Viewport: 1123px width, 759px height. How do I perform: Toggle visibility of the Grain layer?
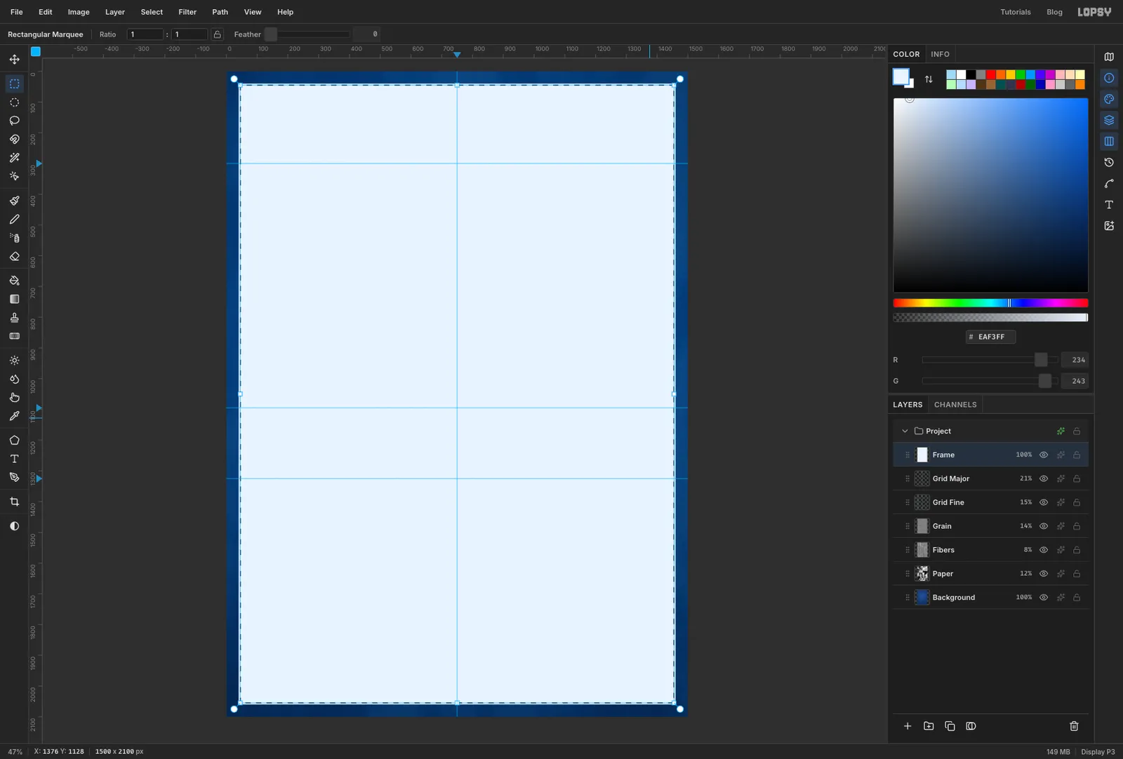[x=1044, y=527]
